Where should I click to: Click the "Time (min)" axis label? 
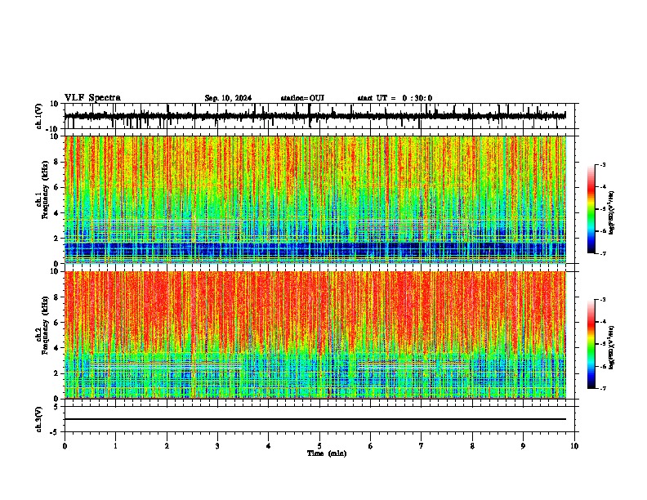point(327,453)
